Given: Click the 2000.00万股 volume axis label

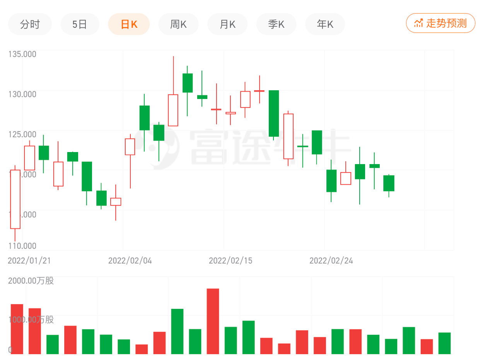Looking at the screenshot, I should point(31,281).
